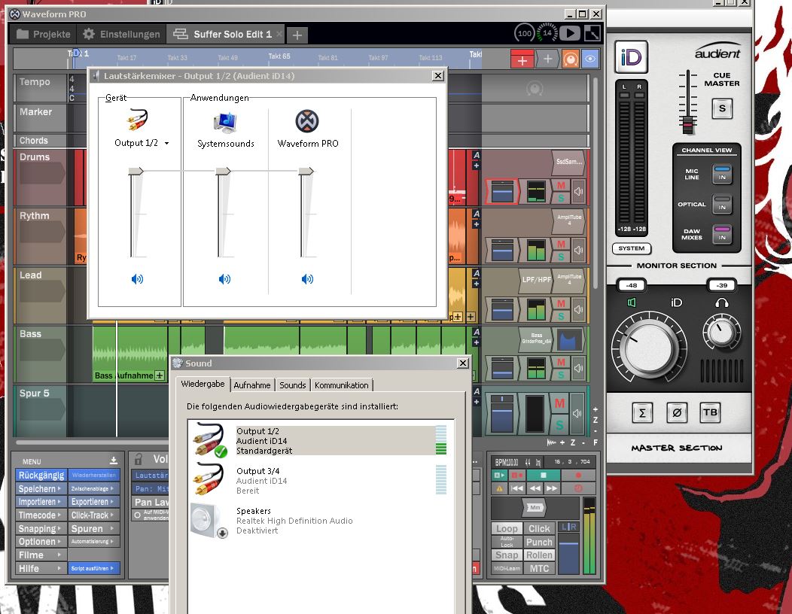Expand Exportieren submenu
This screenshot has height=614, width=792.
coord(94,501)
